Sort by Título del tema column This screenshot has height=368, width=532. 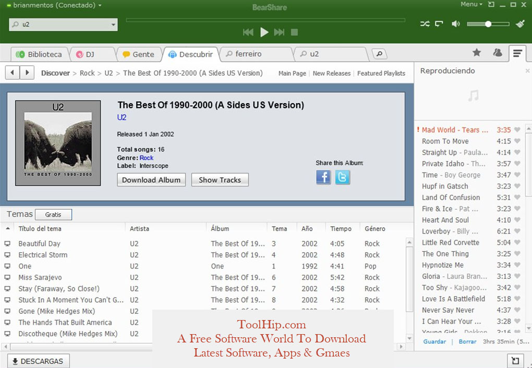point(40,229)
